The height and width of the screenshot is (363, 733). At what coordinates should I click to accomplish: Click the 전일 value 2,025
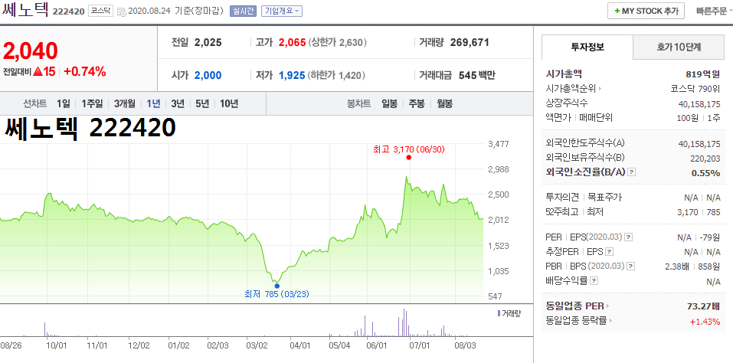point(208,43)
